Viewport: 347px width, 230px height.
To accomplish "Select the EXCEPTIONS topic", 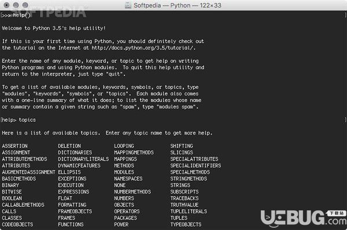I will 72,179.
